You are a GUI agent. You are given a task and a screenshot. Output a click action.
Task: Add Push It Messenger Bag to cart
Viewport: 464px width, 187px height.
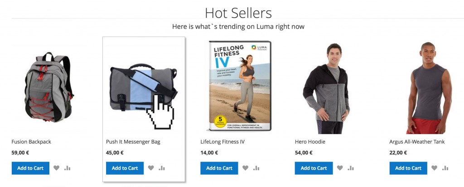coord(125,168)
